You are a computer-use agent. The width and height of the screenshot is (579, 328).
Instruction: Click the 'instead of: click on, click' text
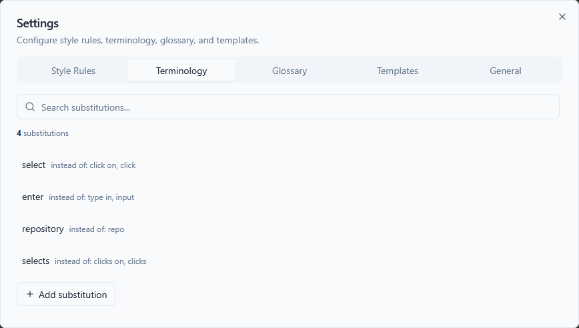click(x=93, y=165)
